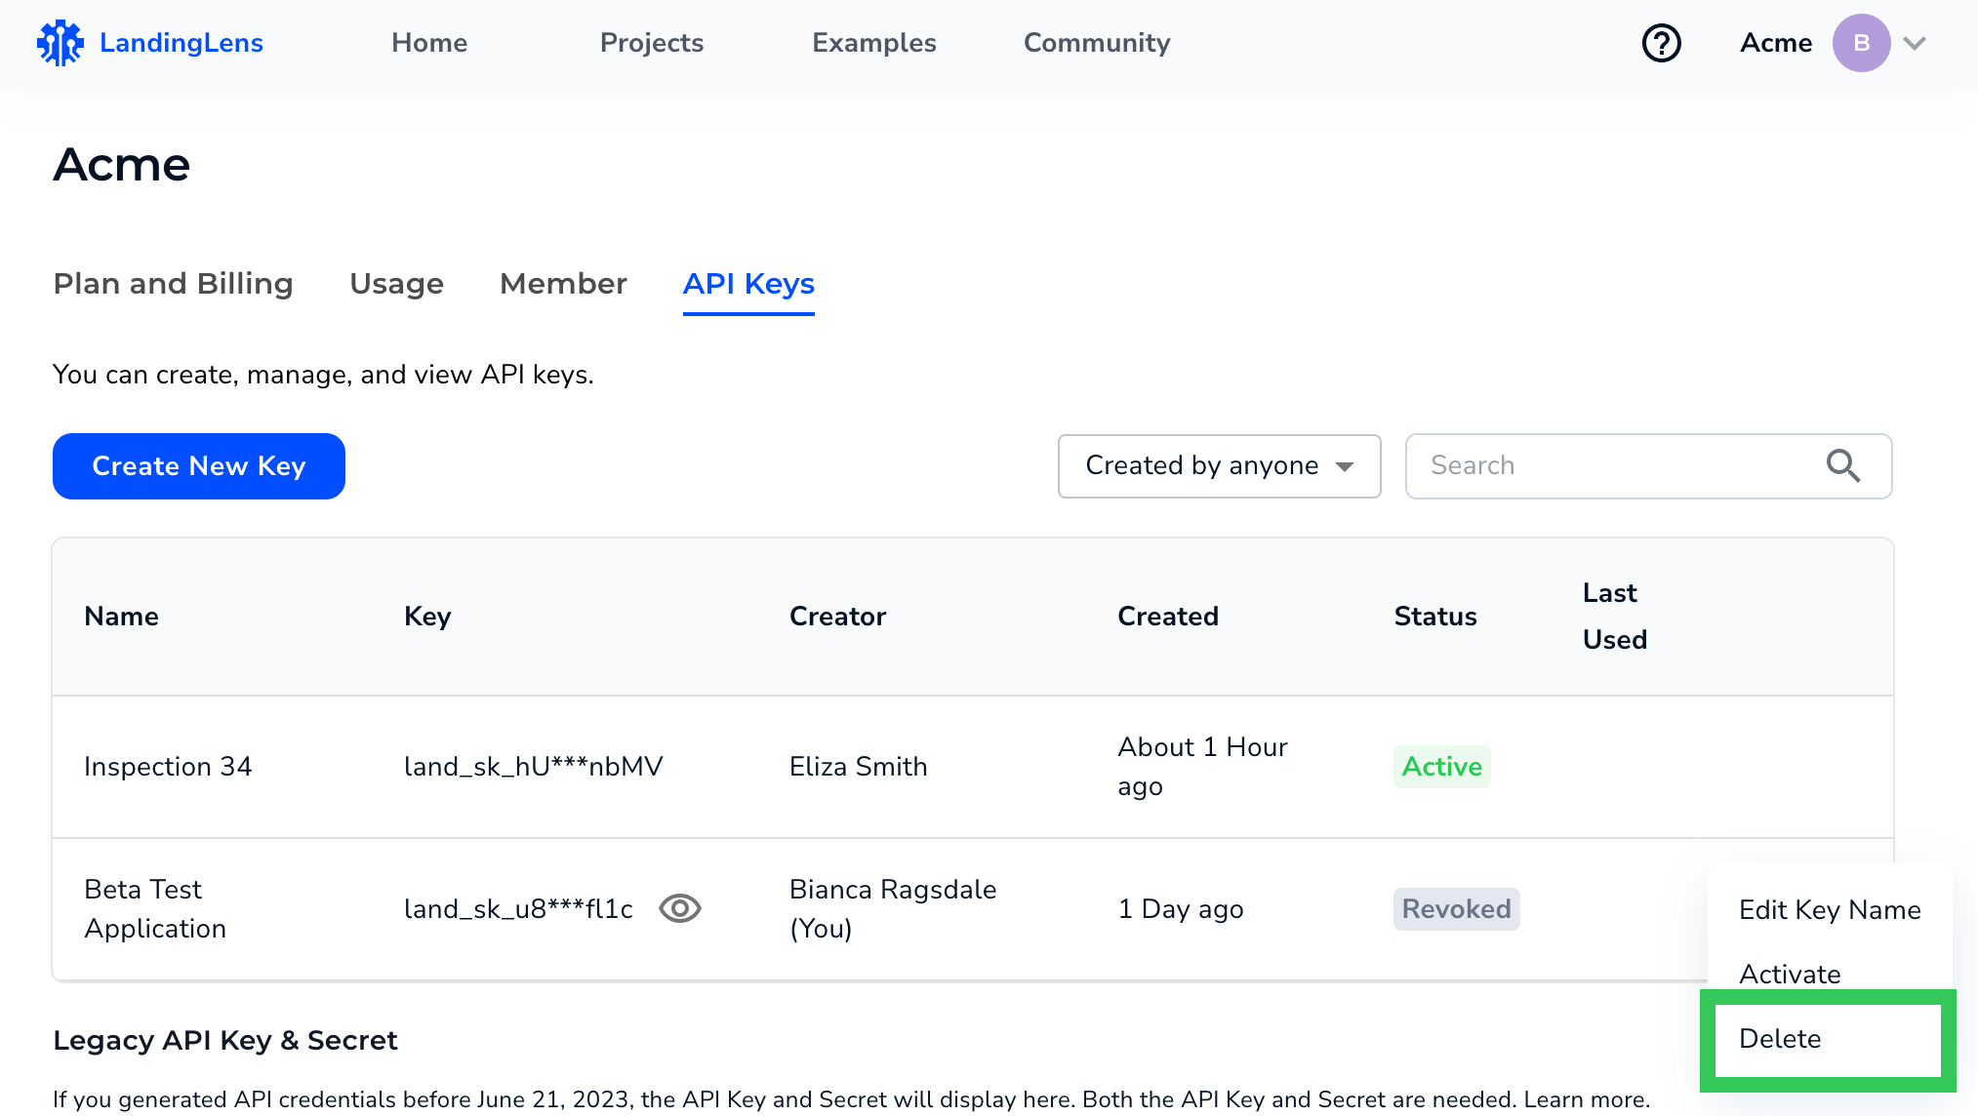1978x1116 pixels.
Task: Select the API Keys tab
Action: [748, 284]
